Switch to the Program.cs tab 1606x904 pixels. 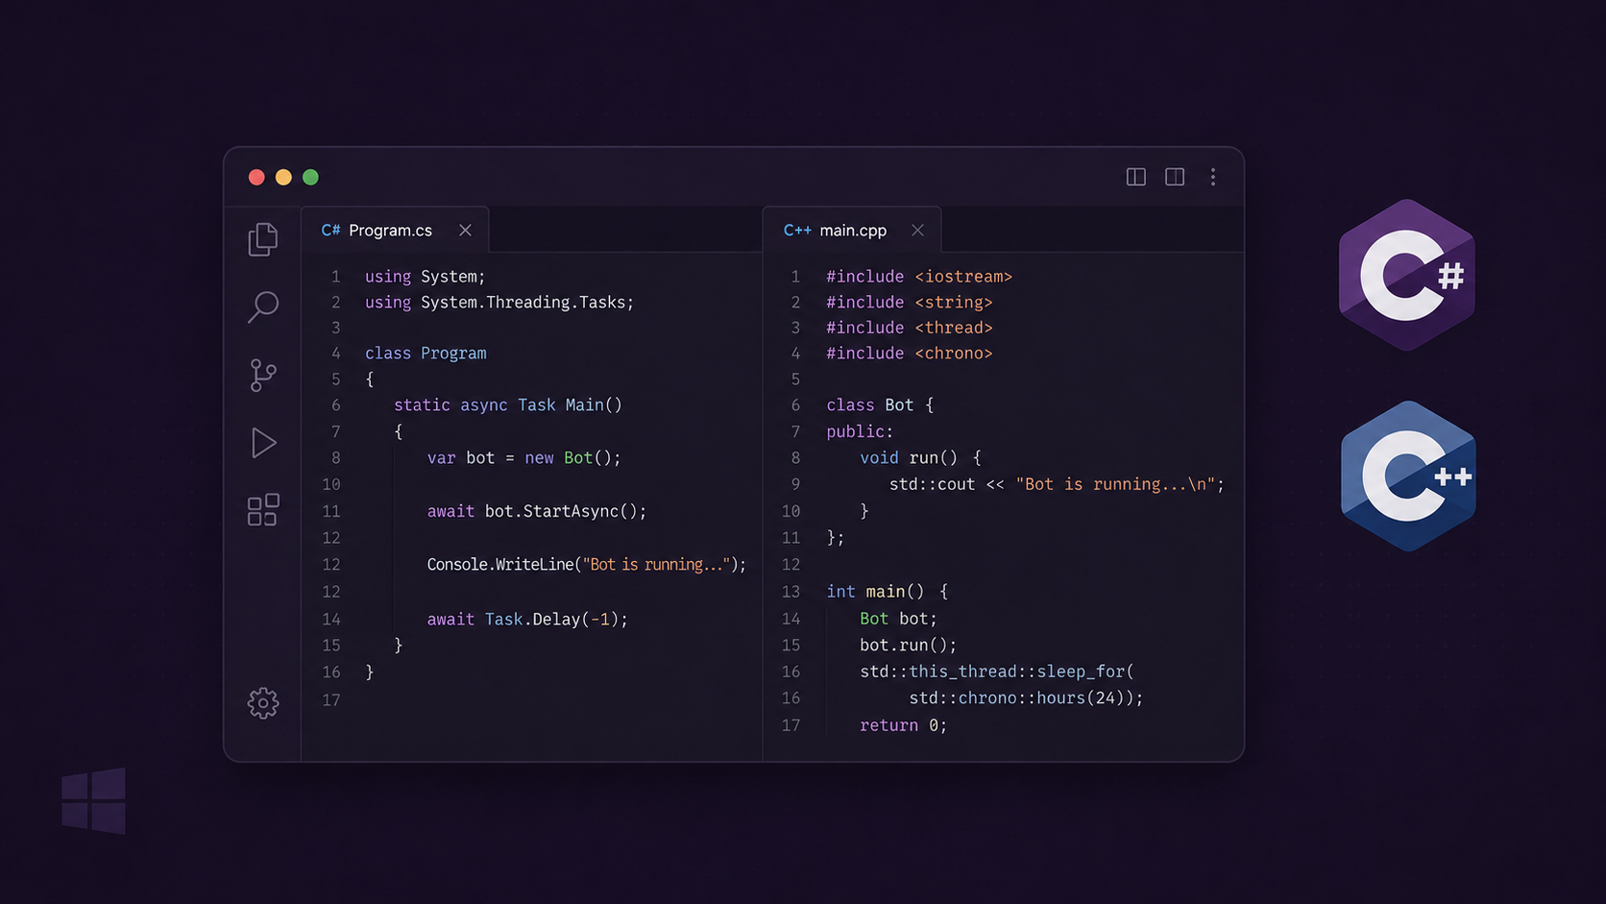click(x=395, y=231)
